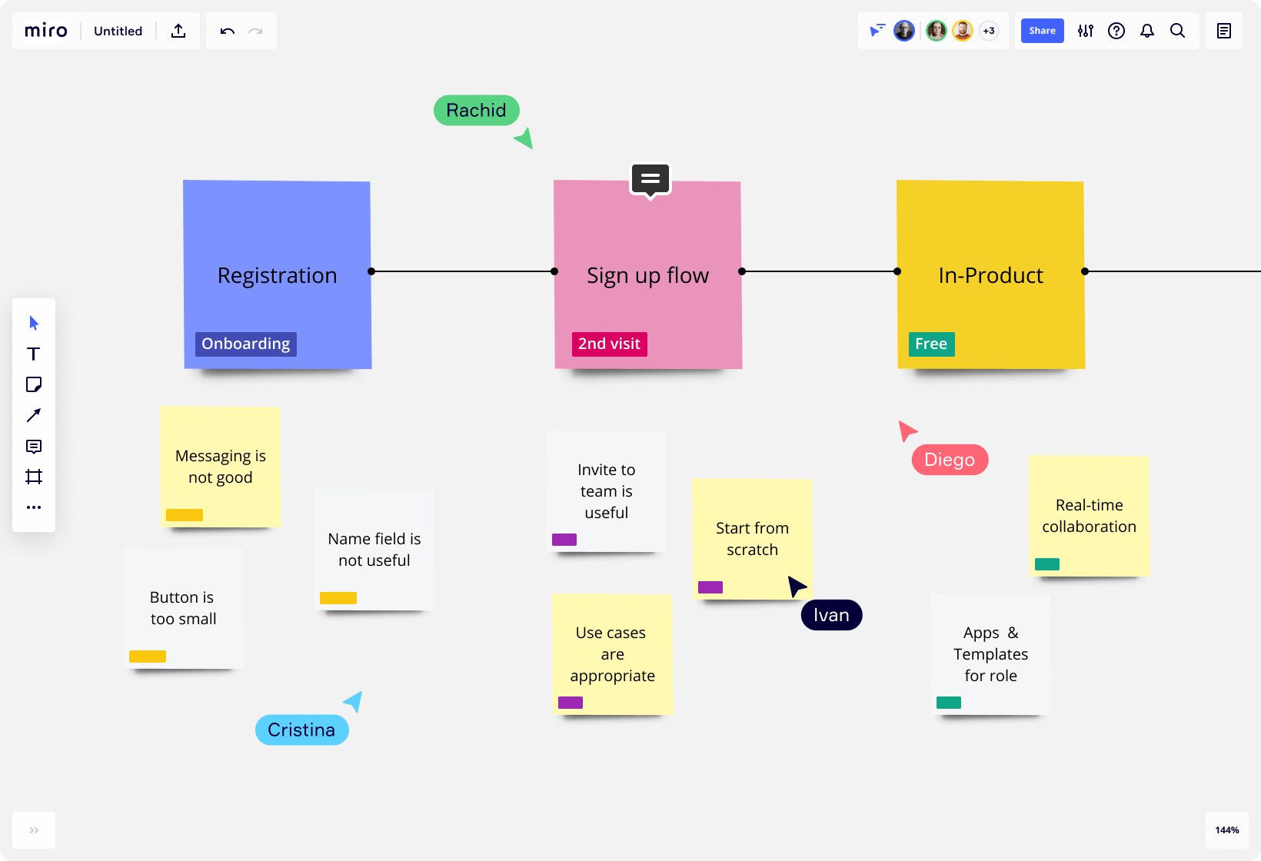Redo the last action
1261x861 pixels.
(255, 31)
